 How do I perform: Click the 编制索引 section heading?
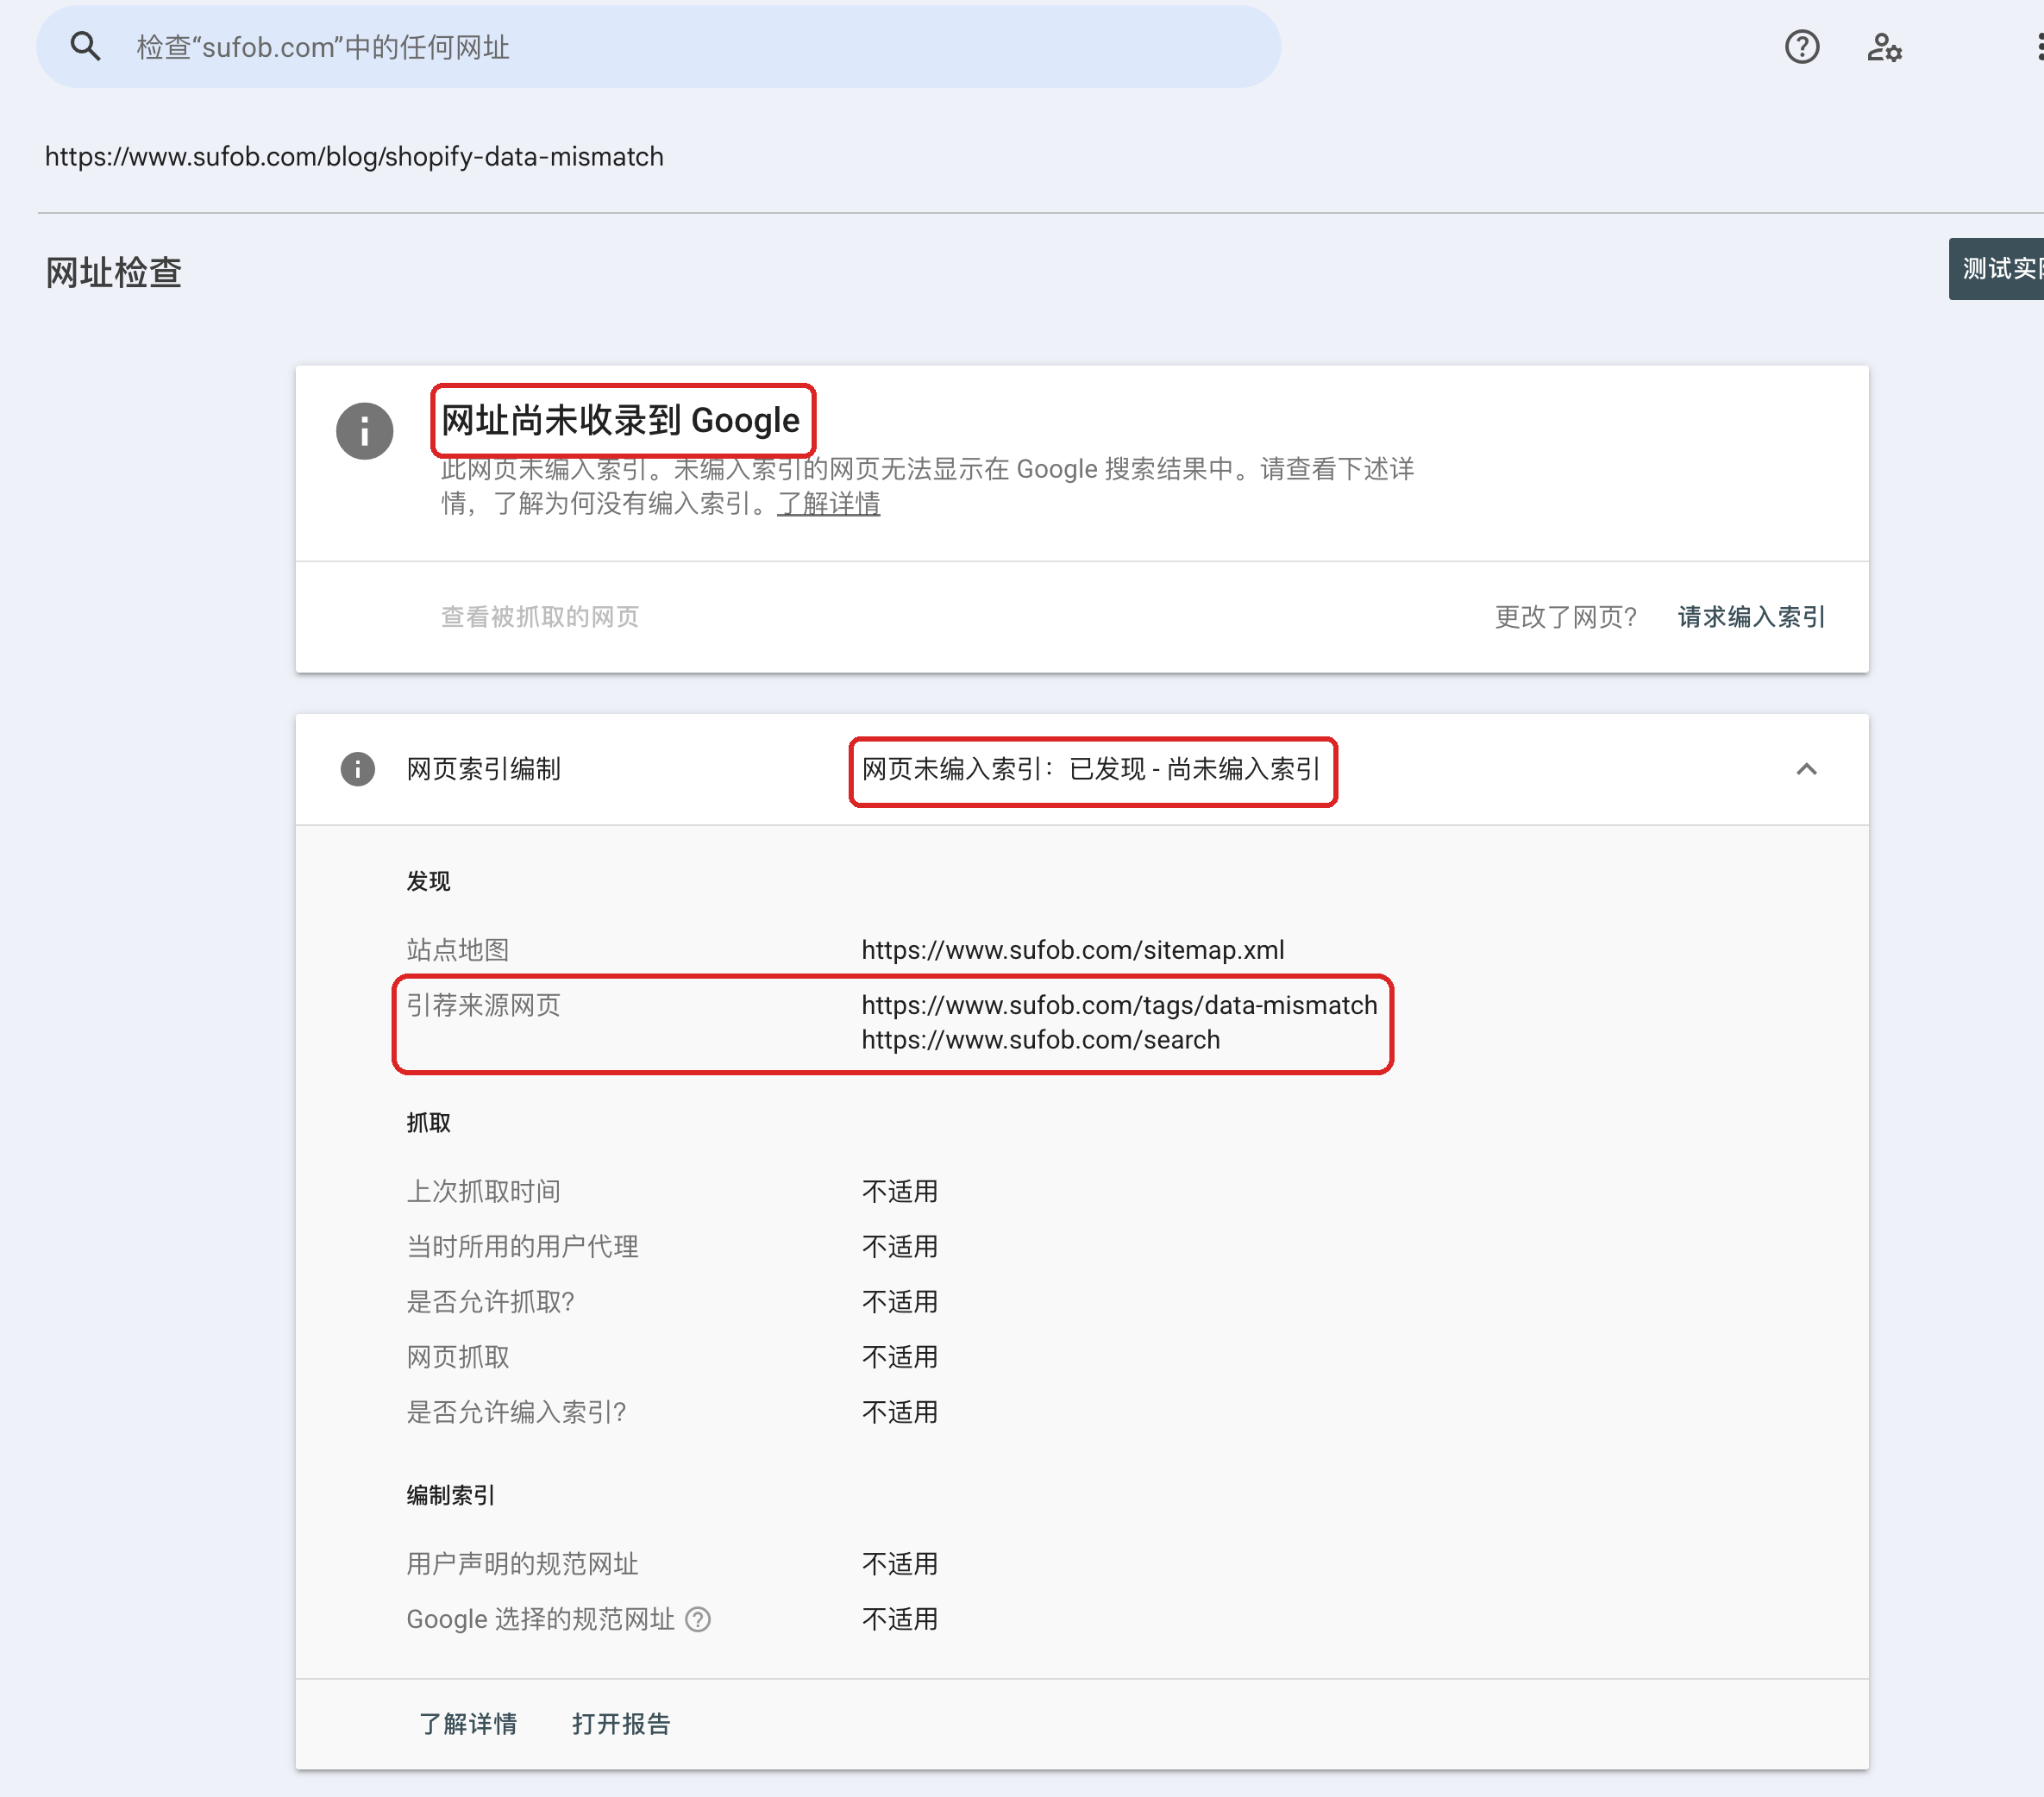point(450,1494)
